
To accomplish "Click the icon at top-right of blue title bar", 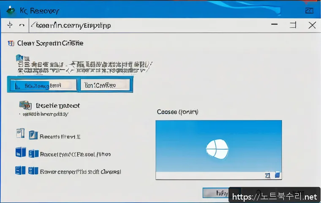I will (x=309, y=11).
